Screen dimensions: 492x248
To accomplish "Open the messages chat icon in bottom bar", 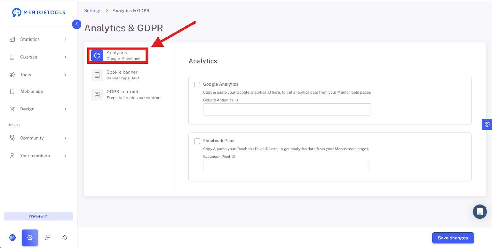I will pos(47,238).
